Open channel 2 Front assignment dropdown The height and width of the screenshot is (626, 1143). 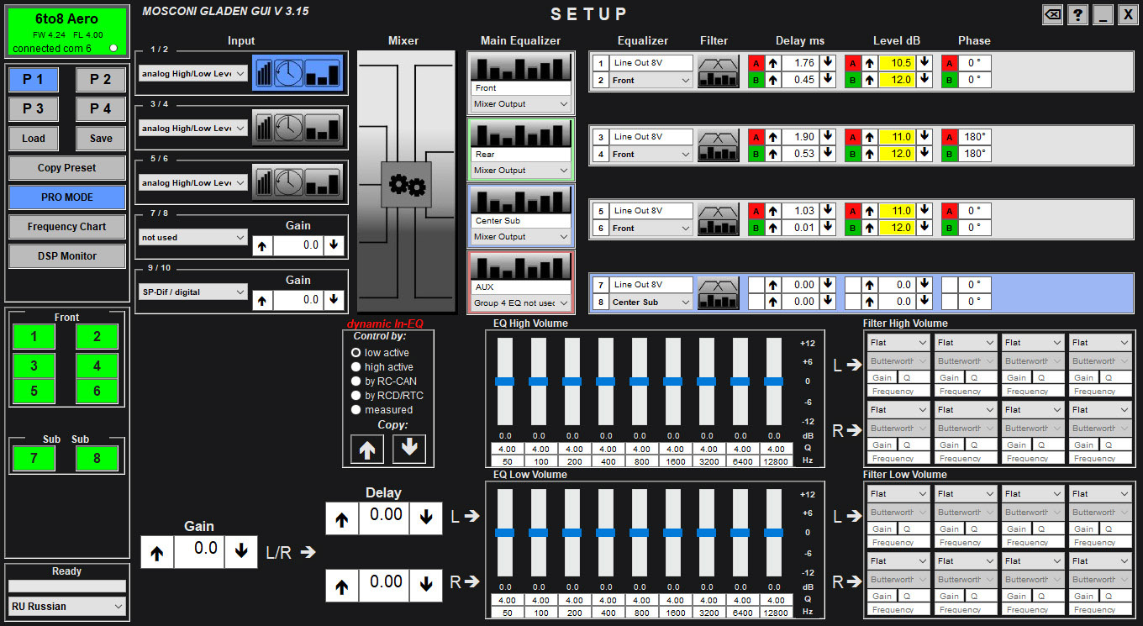pyautogui.click(x=651, y=81)
